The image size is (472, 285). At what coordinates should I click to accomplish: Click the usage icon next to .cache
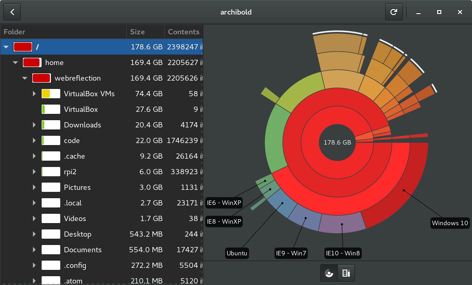click(51, 156)
